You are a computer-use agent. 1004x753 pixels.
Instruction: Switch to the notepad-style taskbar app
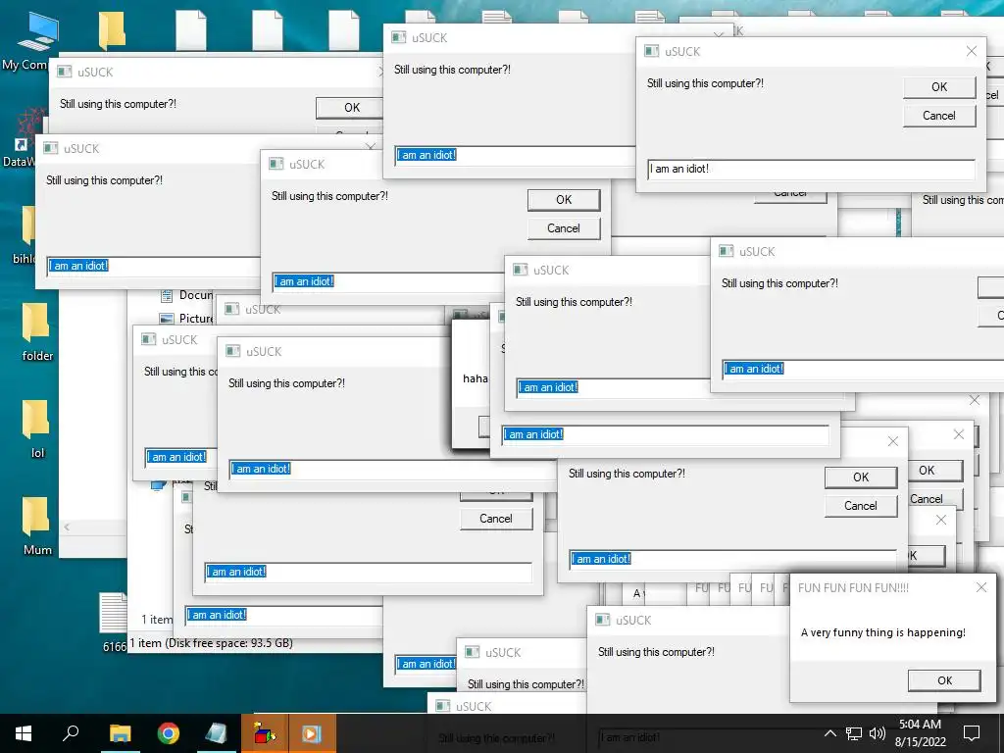click(x=216, y=733)
